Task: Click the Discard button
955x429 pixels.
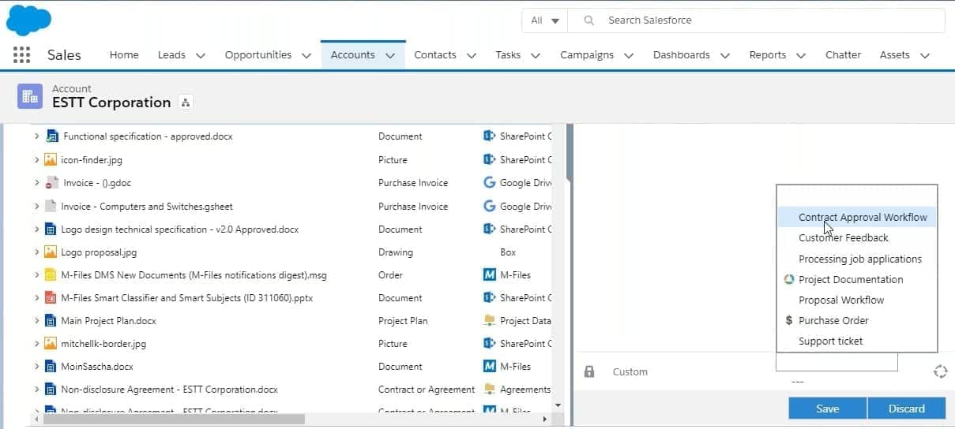Action: point(906,408)
